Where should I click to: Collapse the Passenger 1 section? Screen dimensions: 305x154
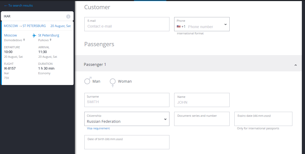click(296, 65)
